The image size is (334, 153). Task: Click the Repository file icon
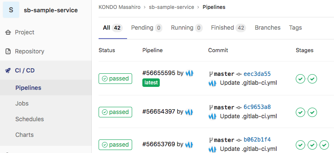[x=8, y=51]
